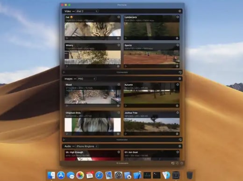
Task: Open the App Store from the Dock
Action: click(x=61, y=175)
